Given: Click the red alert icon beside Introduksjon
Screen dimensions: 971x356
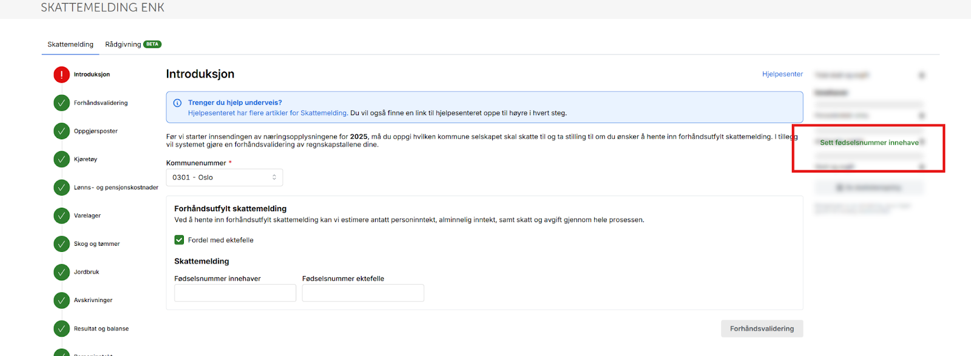Looking at the screenshot, I should pyautogui.click(x=61, y=74).
